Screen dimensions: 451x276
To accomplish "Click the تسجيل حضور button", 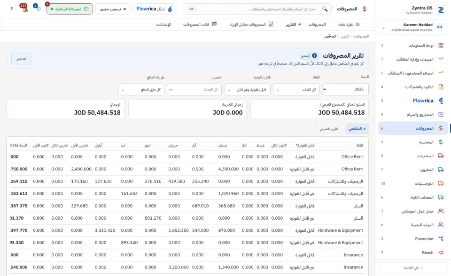I will pos(113,9).
